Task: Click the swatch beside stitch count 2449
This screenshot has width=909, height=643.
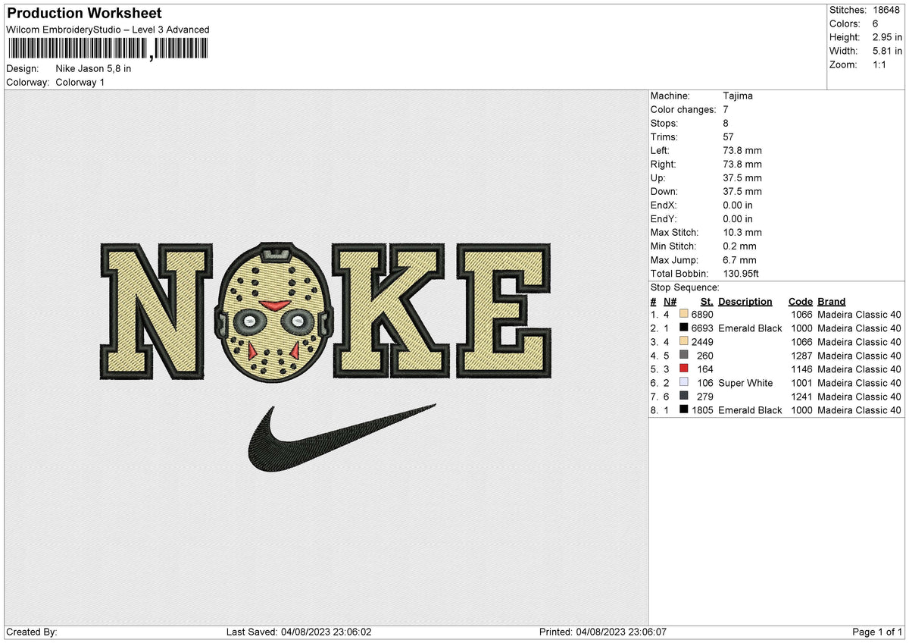Action: pyautogui.click(x=684, y=341)
